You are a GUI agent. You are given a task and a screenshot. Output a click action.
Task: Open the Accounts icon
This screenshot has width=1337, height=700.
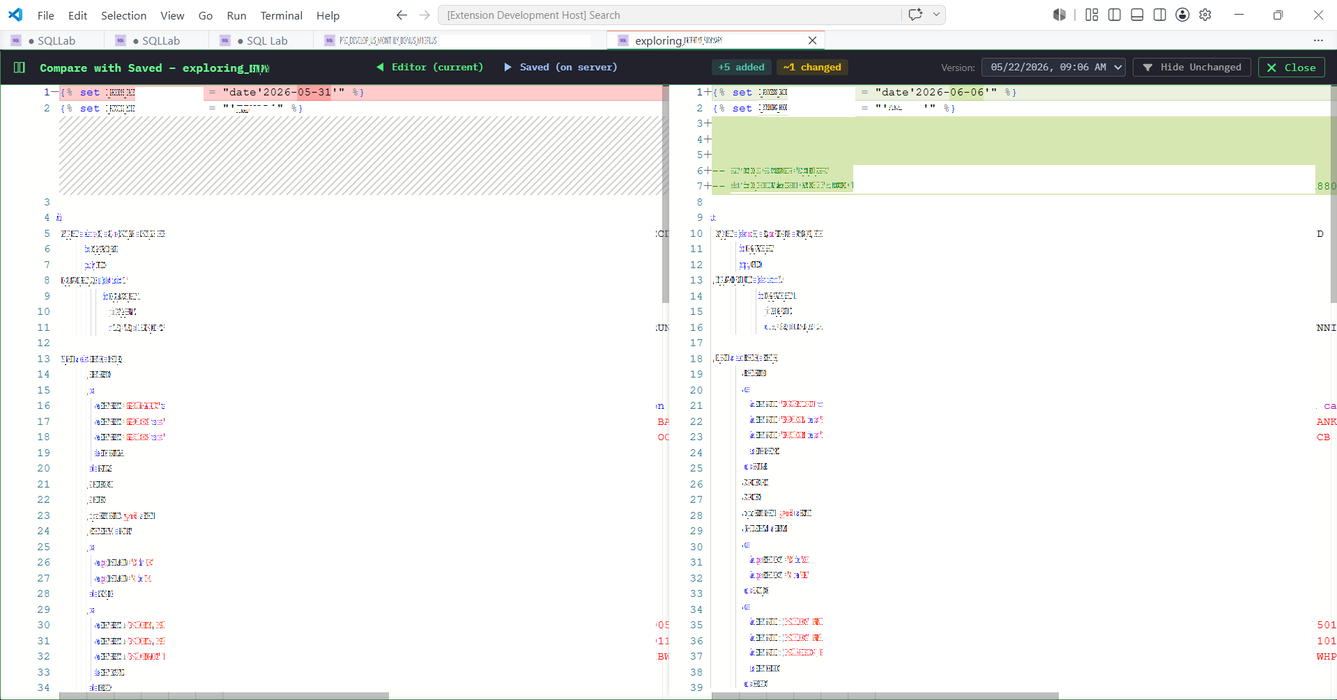(x=1182, y=15)
